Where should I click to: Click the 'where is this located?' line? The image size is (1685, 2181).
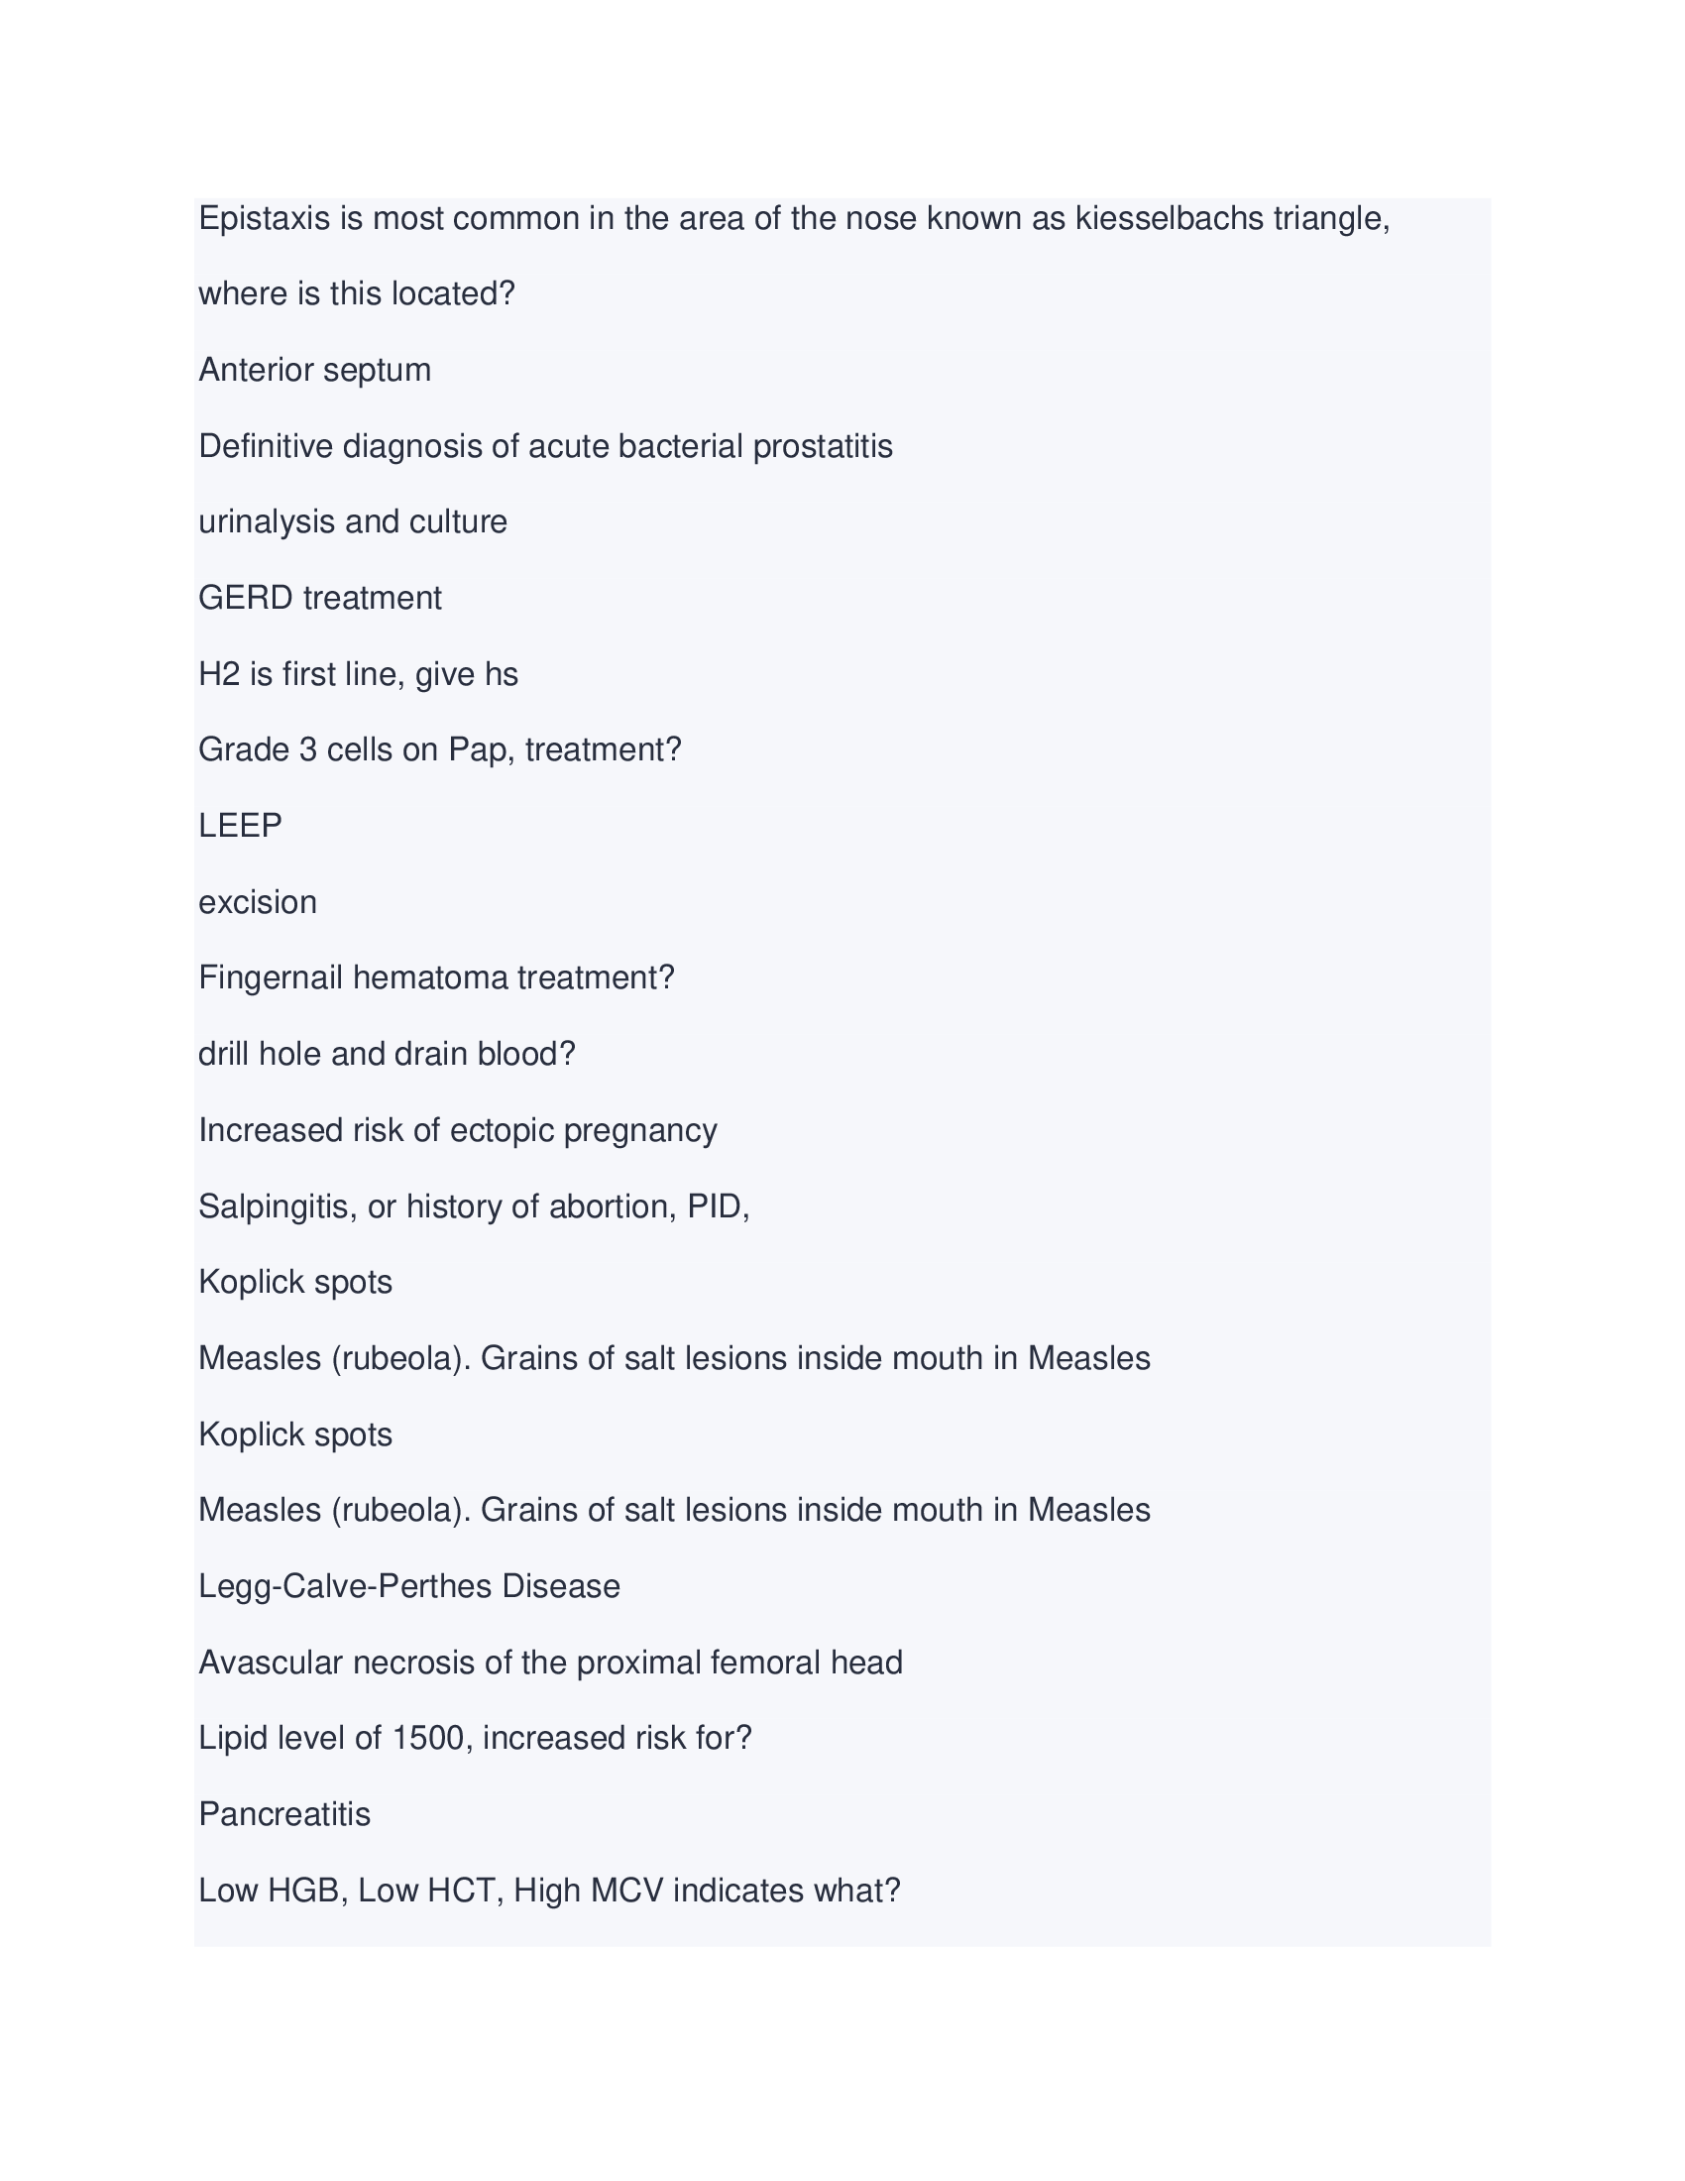357,294
